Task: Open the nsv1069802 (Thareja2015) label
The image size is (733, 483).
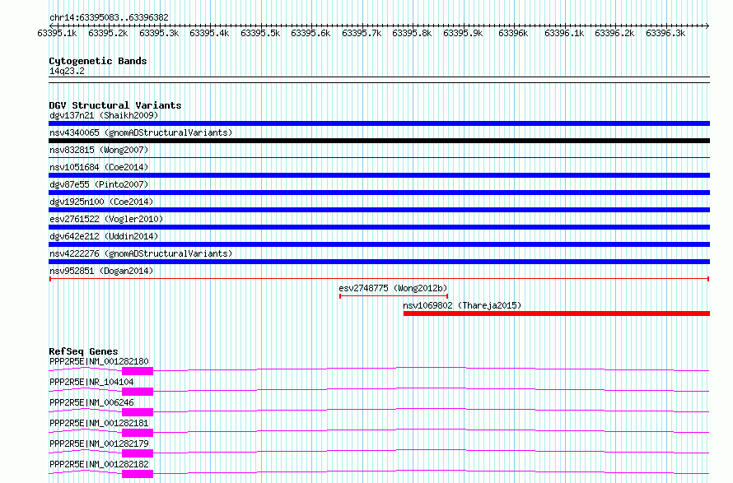Action: (x=462, y=305)
